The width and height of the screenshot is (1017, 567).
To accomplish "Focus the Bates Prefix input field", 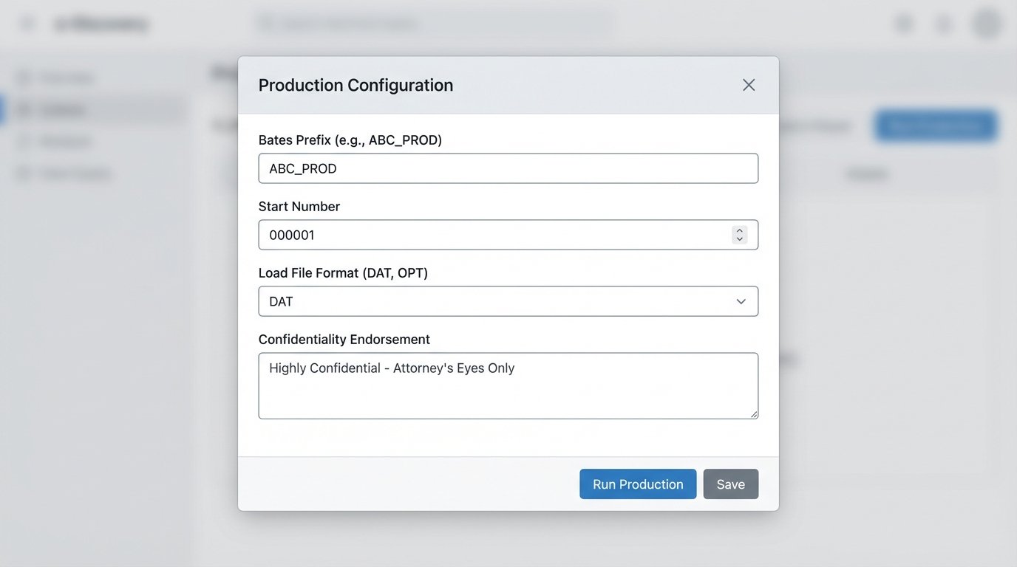I will 508,168.
